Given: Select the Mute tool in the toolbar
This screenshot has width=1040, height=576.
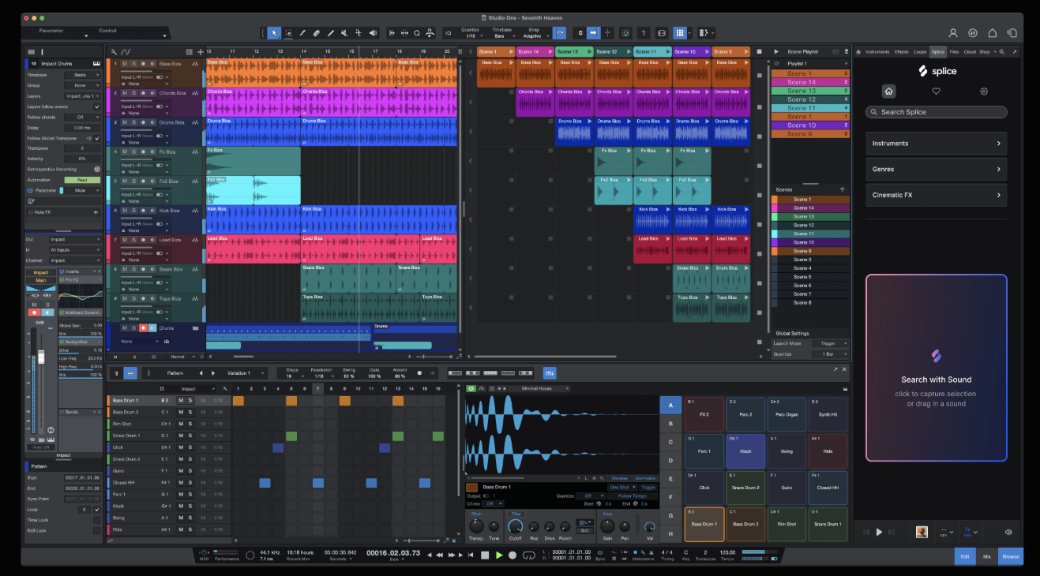Looking at the screenshot, I should pos(344,32).
